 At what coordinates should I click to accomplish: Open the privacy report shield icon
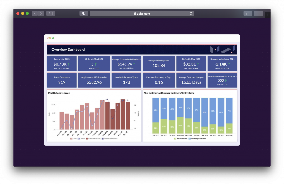(84, 14)
